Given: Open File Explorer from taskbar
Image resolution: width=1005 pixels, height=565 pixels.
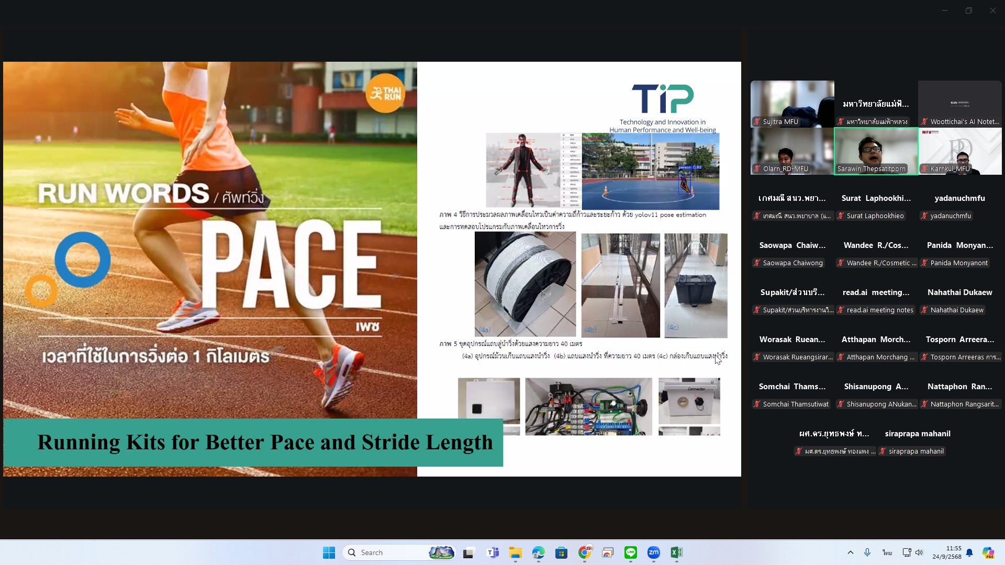Looking at the screenshot, I should point(516,552).
